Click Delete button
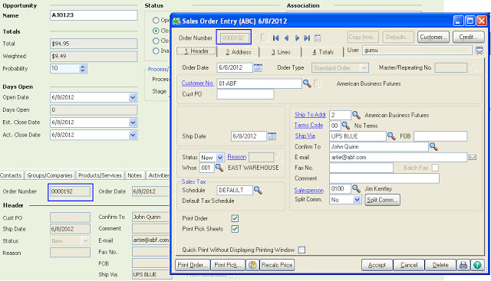This screenshot has height=281, width=491. (440, 265)
